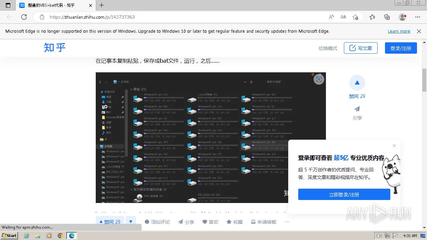
Task: Open the Favorites list icon
Action: click(372, 17)
